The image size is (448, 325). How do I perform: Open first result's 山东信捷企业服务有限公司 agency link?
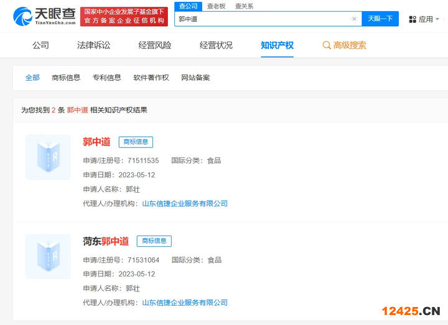[185, 203]
